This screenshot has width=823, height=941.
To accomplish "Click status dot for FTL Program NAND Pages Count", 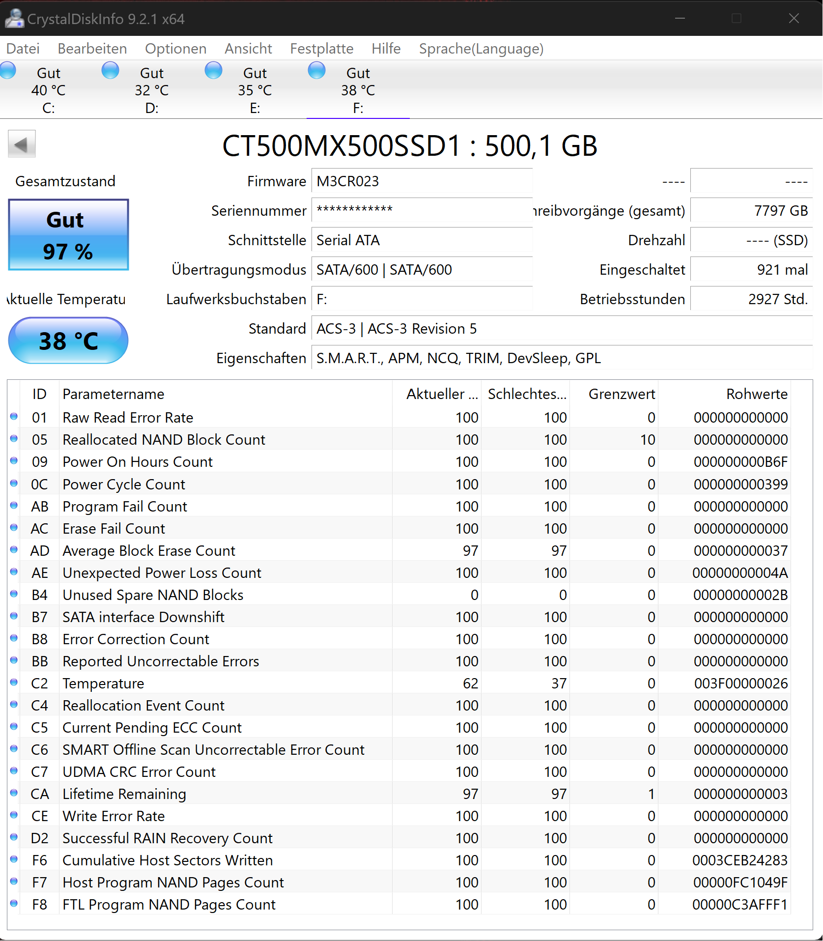I will point(14,904).
